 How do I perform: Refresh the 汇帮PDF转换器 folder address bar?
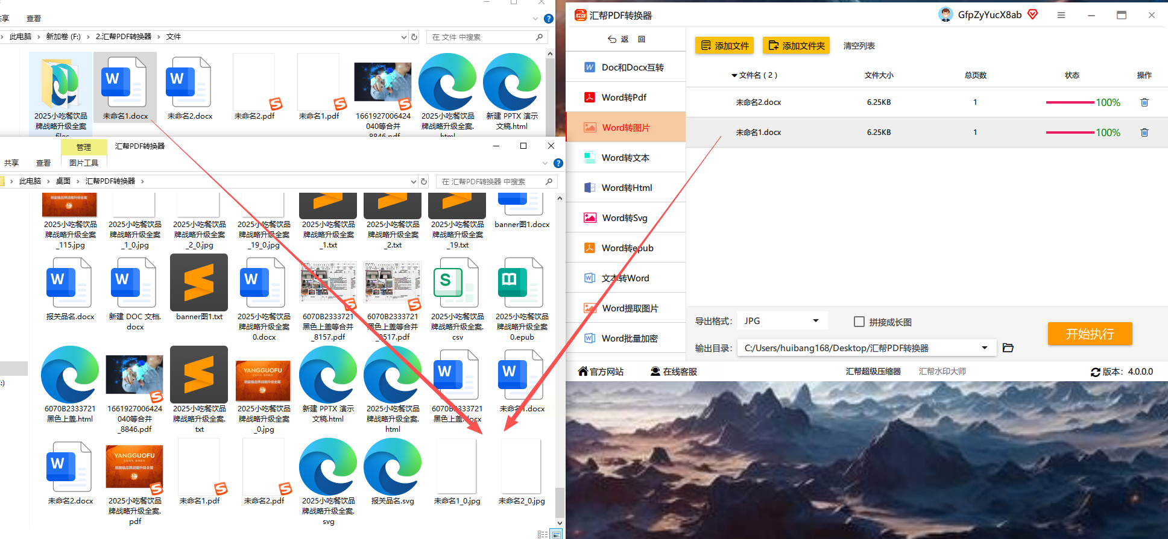(424, 181)
